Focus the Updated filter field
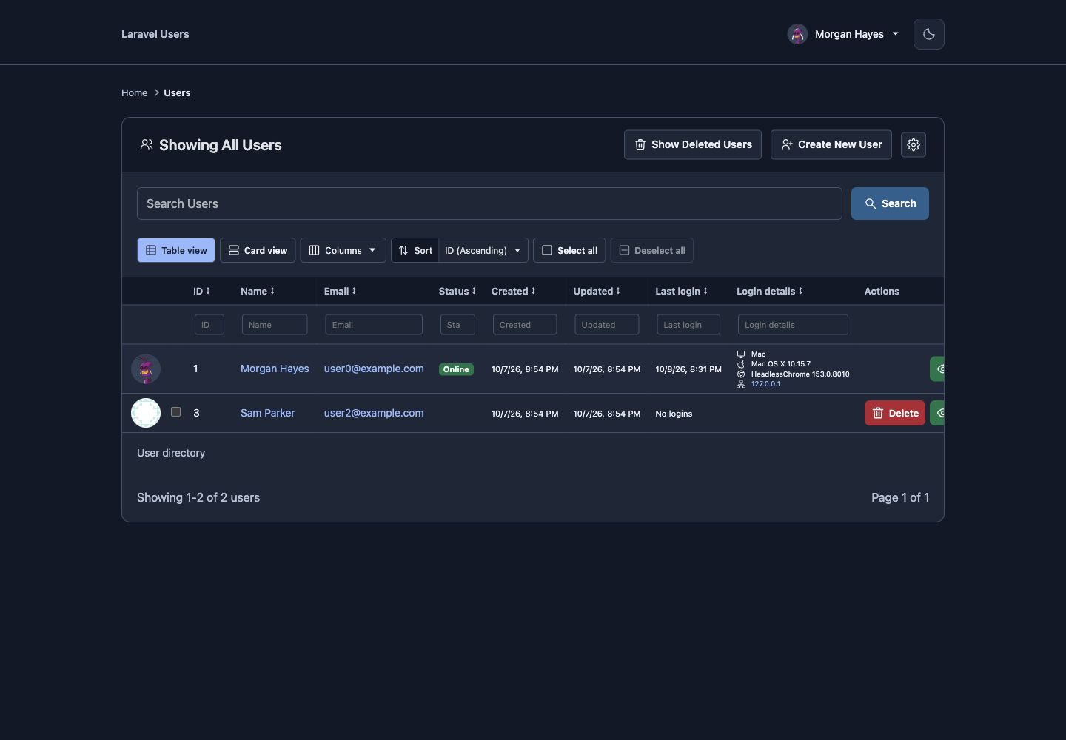Screen dimensions: 1066x740 pyautogui.click(x=606, y=324)
